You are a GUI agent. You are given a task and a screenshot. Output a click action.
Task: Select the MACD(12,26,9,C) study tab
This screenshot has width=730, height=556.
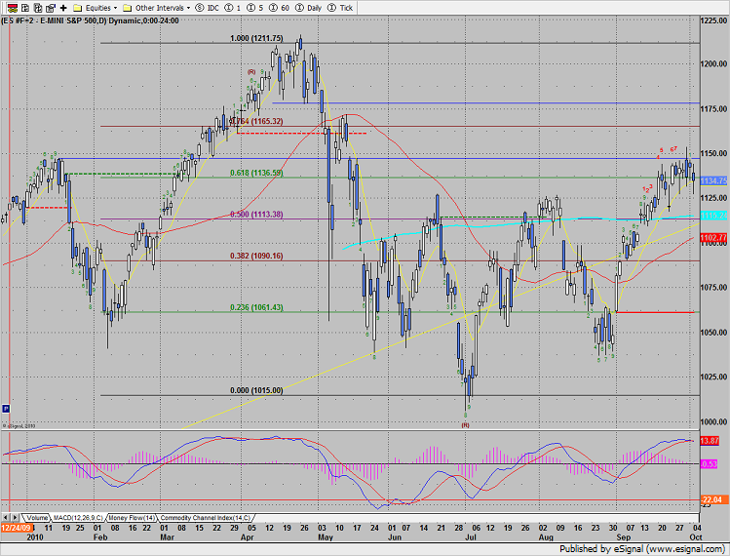tap(78, 518)
